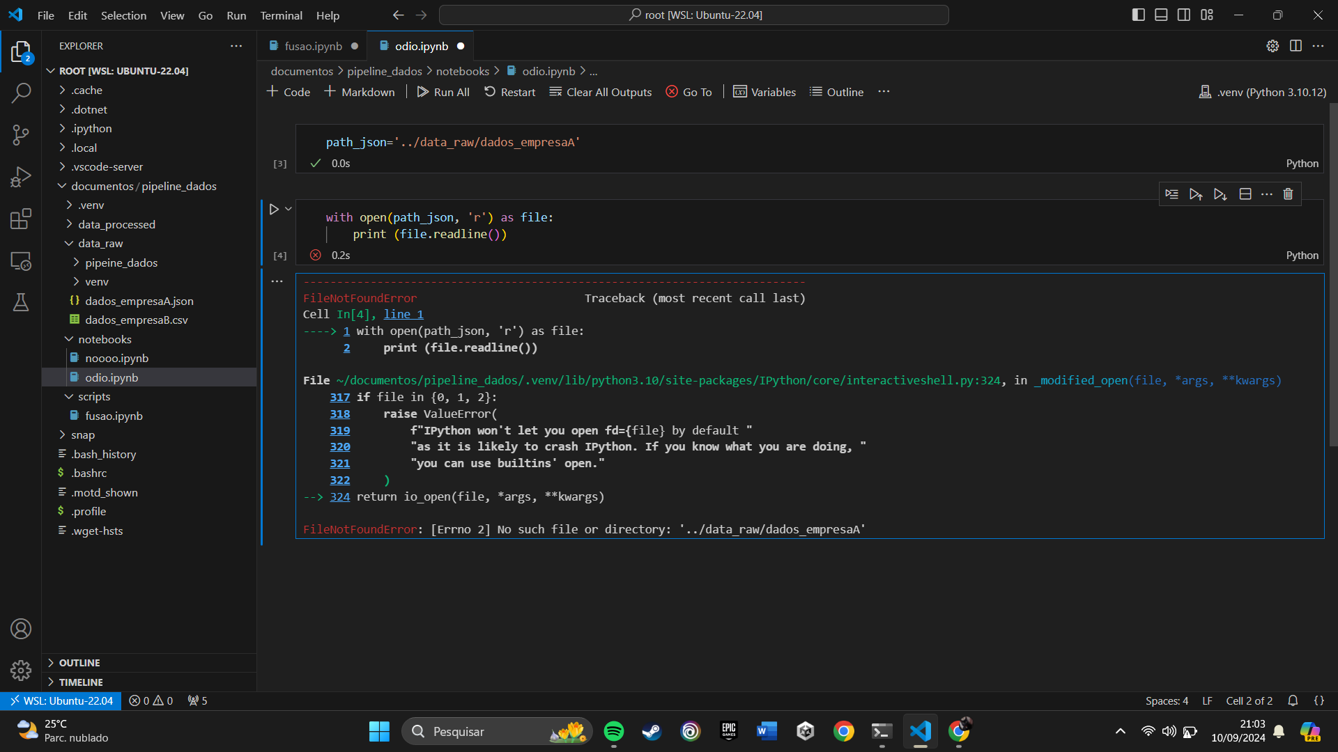Switch to the fusao.ipynb tab

(313, 46)
